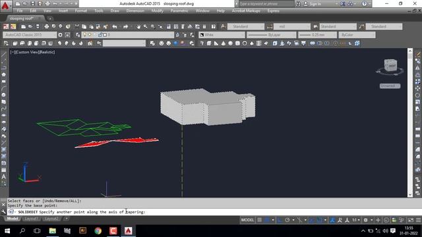Click the Help question mark icon
This screenshot has width=422, height=237.
214,26
